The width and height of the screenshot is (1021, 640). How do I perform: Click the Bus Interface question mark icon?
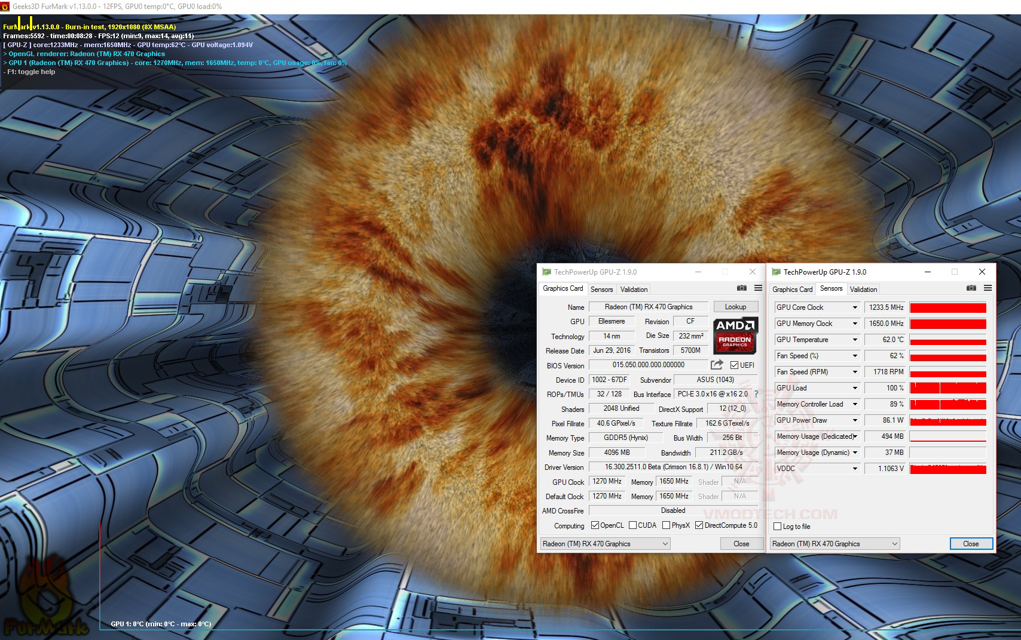click(x=756, y=394)
